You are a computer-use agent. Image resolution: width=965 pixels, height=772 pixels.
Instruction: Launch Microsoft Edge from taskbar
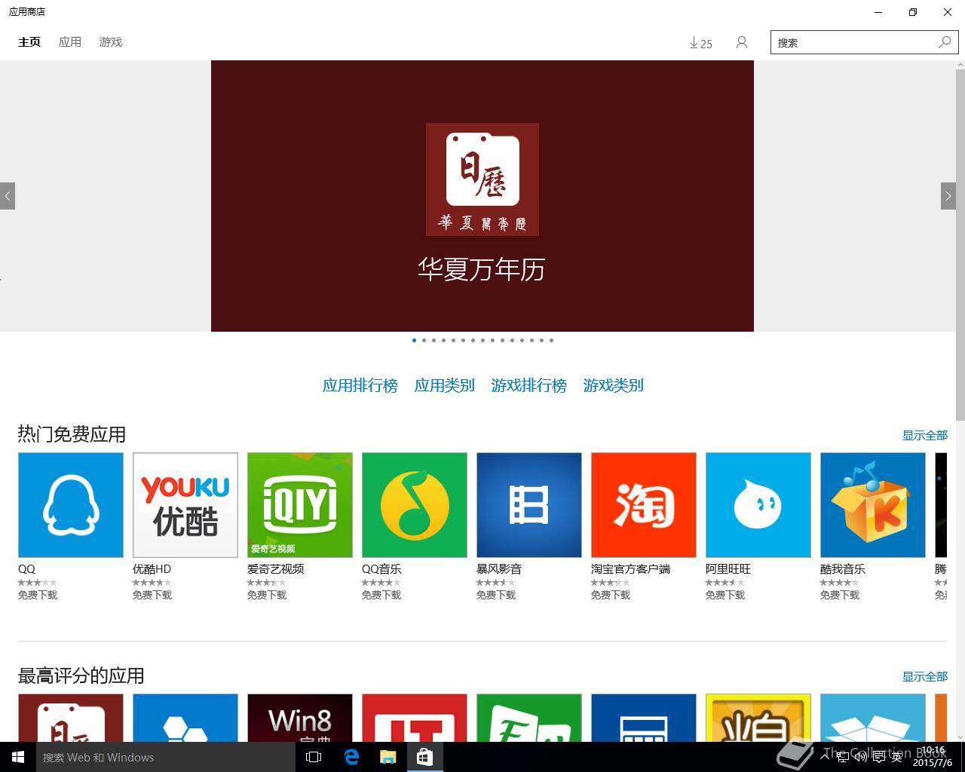(351, 757)
